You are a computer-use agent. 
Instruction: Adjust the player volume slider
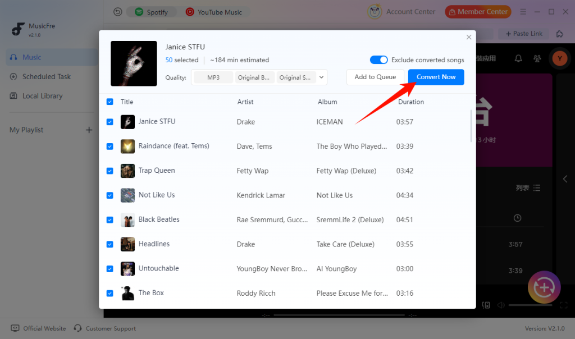click(x=530, y=305)
